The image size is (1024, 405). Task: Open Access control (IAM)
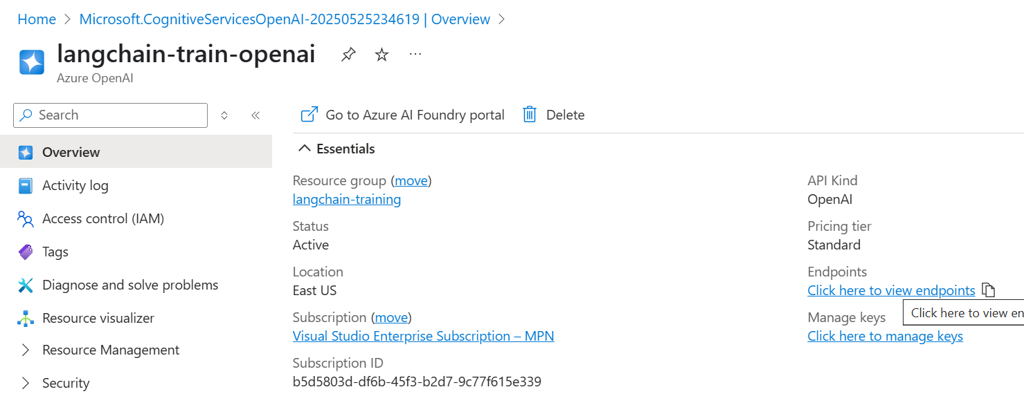tap(102, 218)
